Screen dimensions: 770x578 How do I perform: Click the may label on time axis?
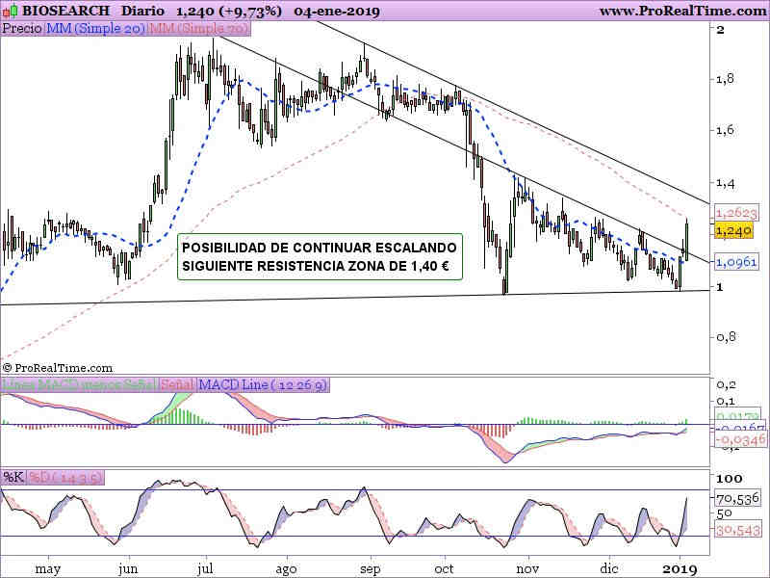coord(48,569)
